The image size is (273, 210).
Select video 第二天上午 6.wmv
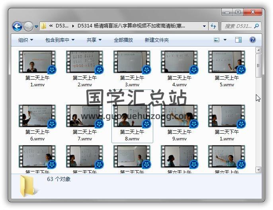point(37,123)
